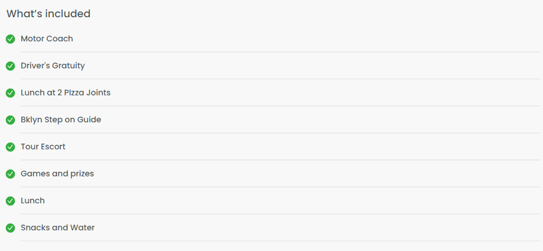Image resolution: width=543 pixels, height=251 pixels.
Task: Click the green checkmark beside Tour Escort
Action: click(x=10, y=147)
